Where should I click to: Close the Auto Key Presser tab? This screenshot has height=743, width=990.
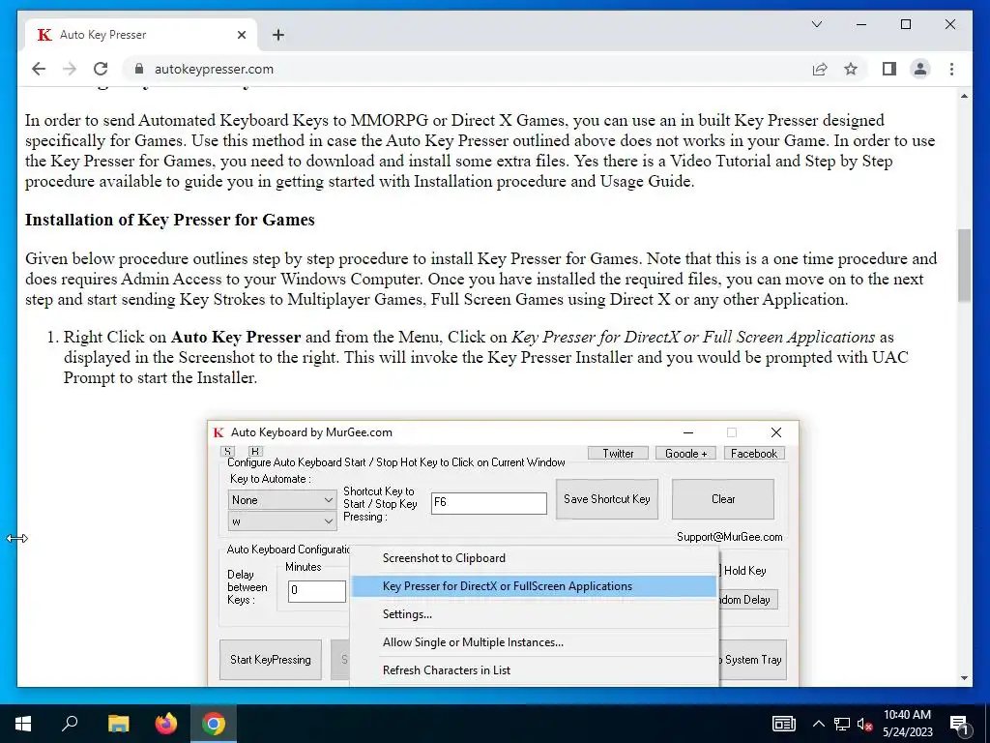[x=241, y=35]
